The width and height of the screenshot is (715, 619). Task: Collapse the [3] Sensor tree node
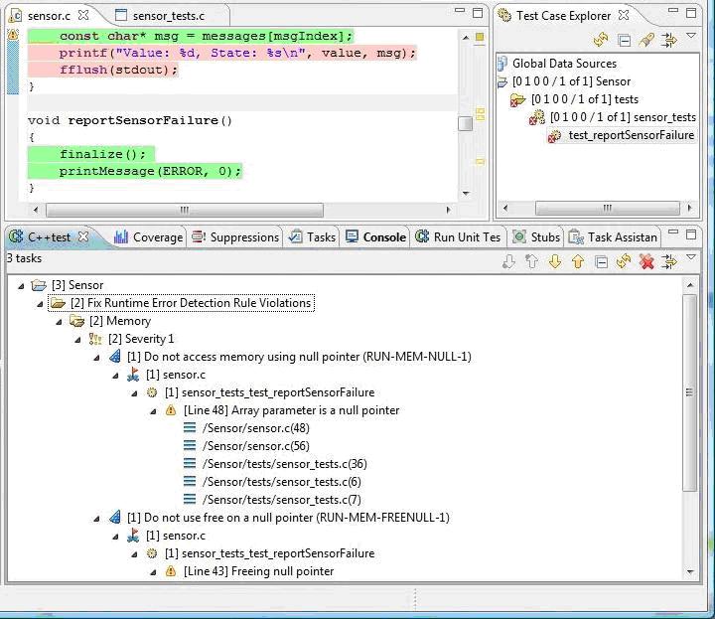22,285
